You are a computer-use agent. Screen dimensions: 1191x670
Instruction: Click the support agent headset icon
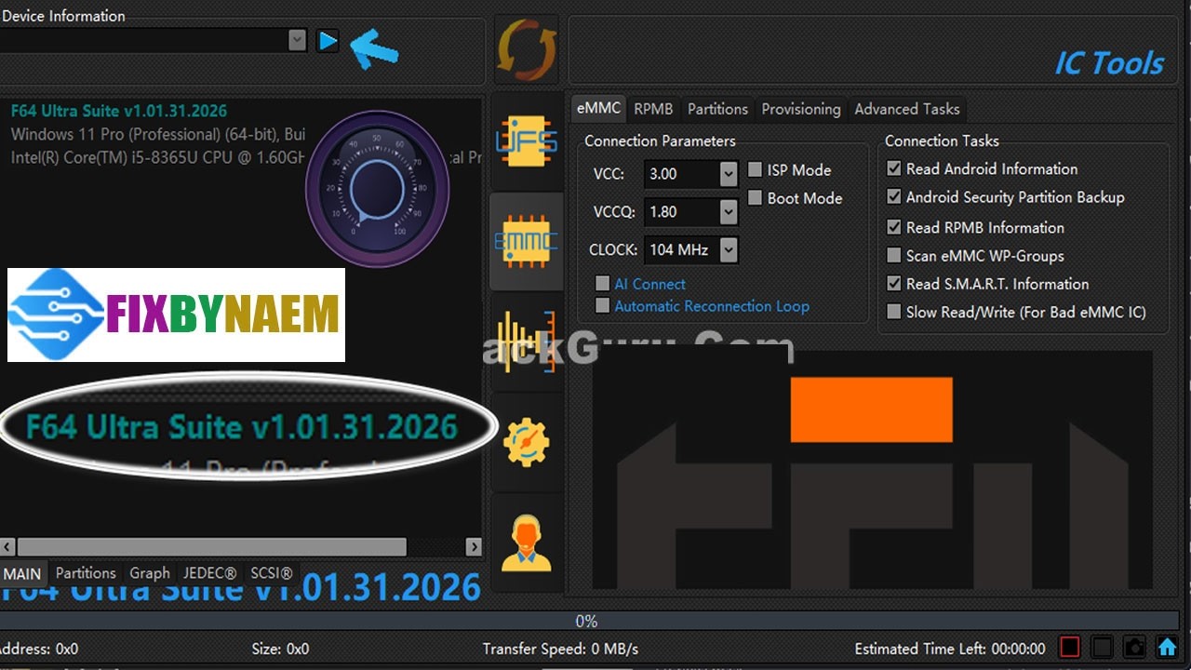point(527,543)
